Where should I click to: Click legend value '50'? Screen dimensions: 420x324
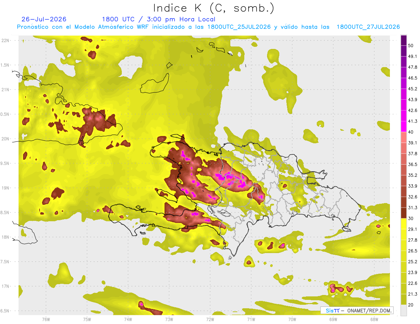[411, 45]
